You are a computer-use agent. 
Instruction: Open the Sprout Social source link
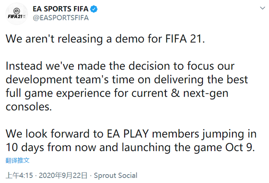[x=116, y=175]
